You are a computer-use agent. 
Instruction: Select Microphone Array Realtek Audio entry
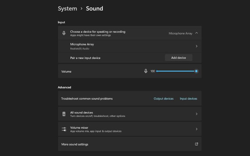pos(130,46)
